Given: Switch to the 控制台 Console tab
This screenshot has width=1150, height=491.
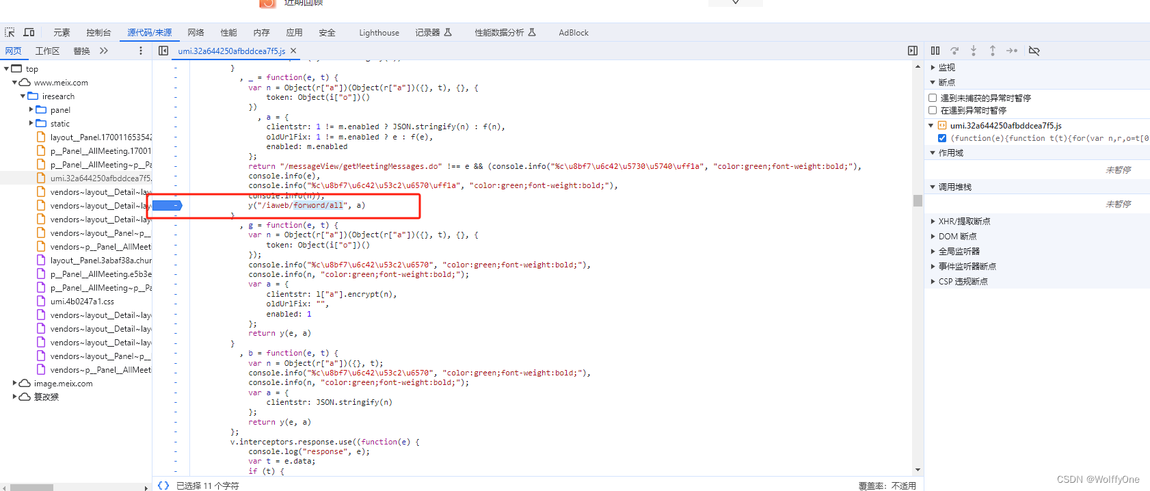Looking at the screenshot, I should pyautogui.click(x=98, y=33).
